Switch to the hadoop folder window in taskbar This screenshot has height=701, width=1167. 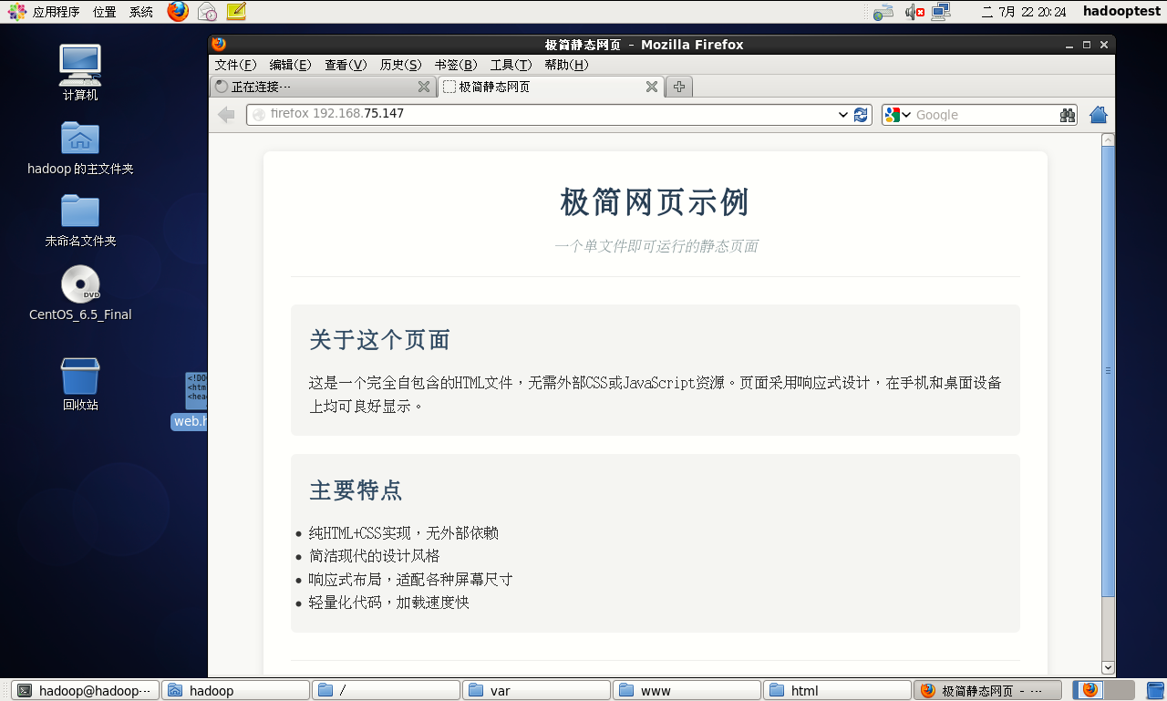235,691
